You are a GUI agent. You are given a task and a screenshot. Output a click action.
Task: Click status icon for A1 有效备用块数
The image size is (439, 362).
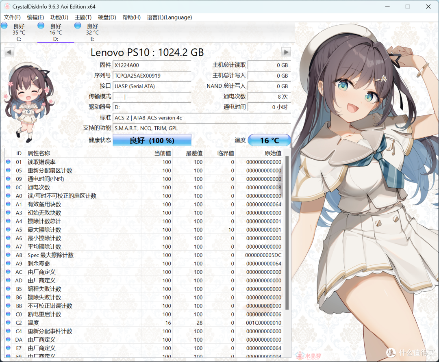tap(8, 204)
